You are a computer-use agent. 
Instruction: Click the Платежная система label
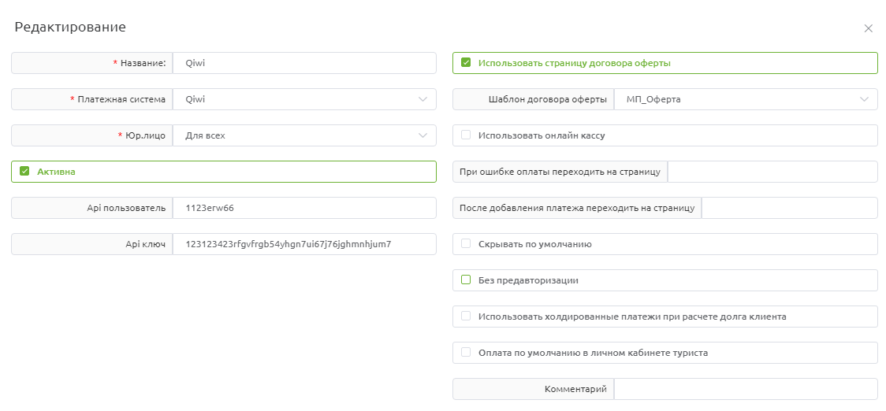(121, 99)
